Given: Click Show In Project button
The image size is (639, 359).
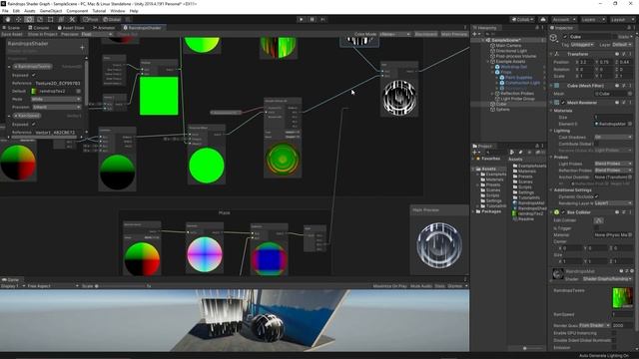Looking at the screenshot, I should click(43, 34).
